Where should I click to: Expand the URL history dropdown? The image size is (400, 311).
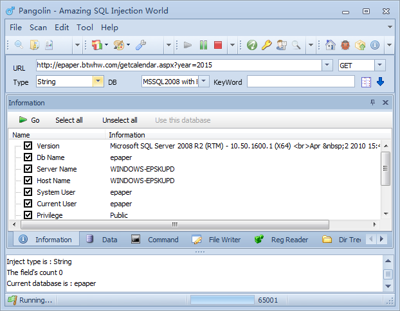tap(327, 65)
